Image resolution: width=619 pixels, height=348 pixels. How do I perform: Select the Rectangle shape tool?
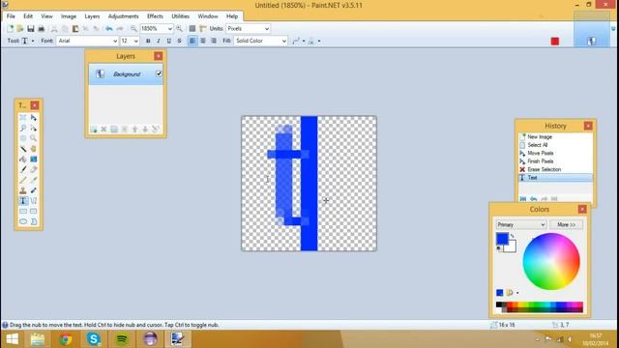click(23, 211)
